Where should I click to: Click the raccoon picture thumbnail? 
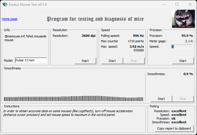coord(183,19)
